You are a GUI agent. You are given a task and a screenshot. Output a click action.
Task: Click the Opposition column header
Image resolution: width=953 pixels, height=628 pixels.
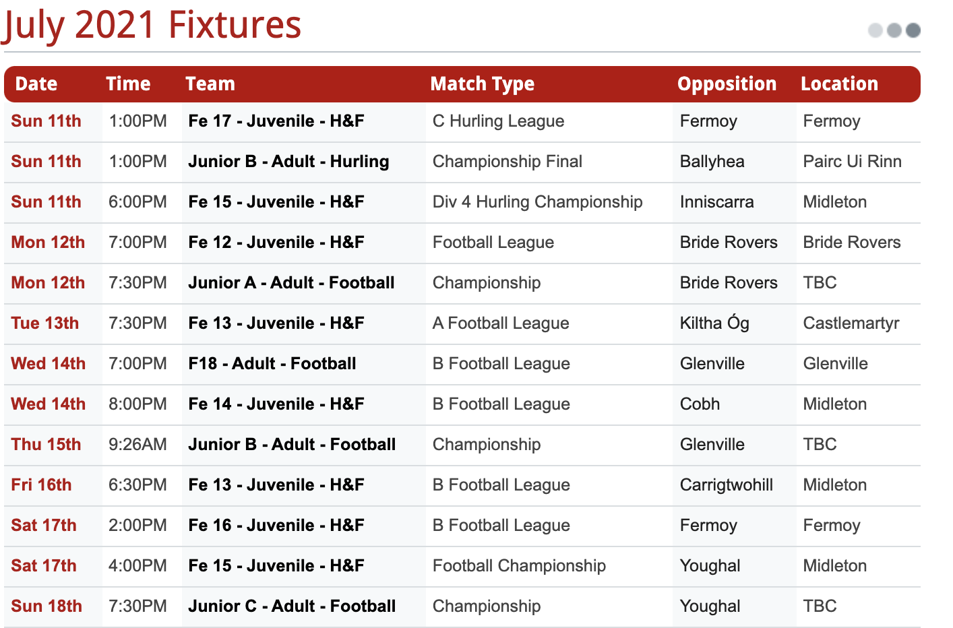click(727, 84)
